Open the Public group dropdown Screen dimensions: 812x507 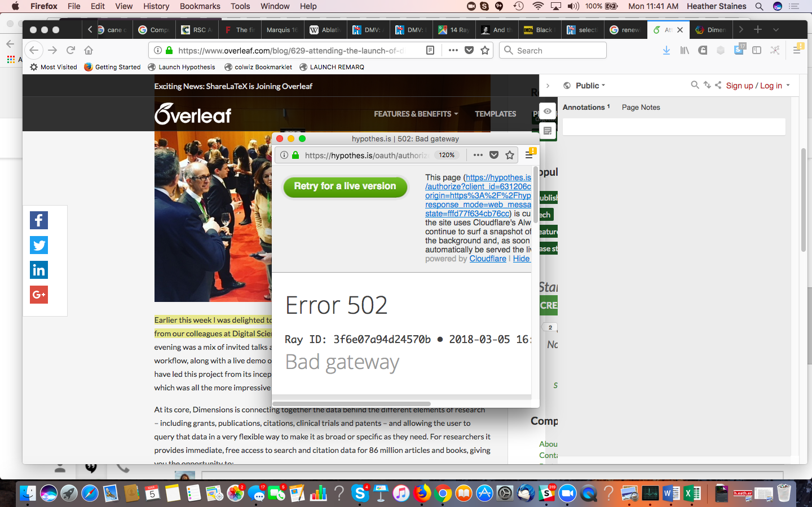[x=590, y=86]
